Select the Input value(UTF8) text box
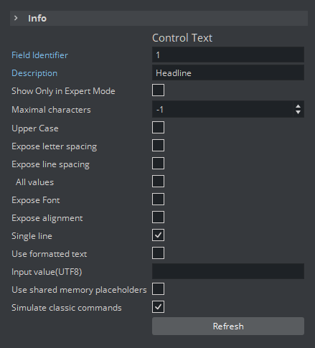The image size is (315, 348). (x=228, y=271)
